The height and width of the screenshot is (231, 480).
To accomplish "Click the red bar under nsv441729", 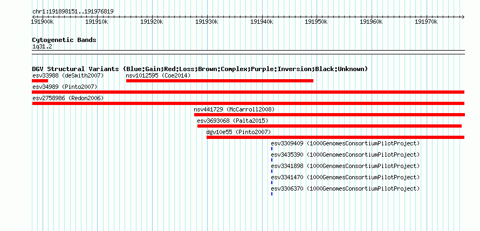I will (330, 115).
